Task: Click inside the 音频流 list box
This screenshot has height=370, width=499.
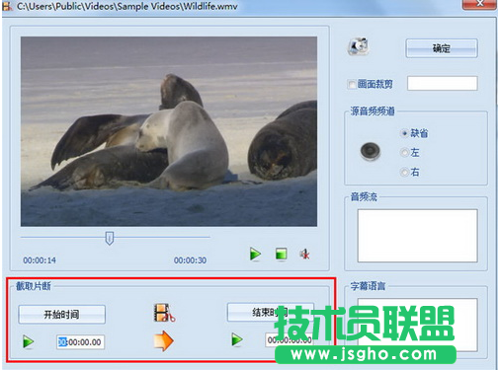Action: pos(418,236)
